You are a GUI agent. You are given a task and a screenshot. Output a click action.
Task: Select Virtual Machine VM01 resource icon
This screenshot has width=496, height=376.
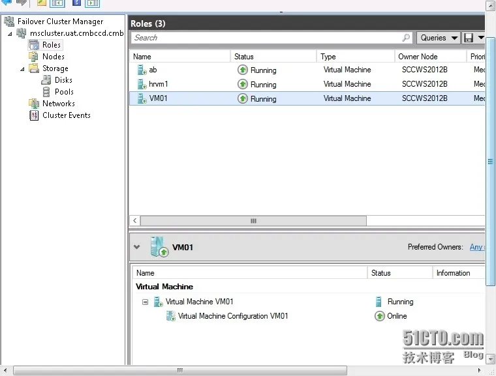point(158,302)
